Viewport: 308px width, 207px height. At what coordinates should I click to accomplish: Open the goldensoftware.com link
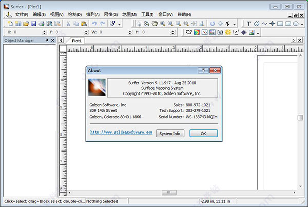(121, 133)
